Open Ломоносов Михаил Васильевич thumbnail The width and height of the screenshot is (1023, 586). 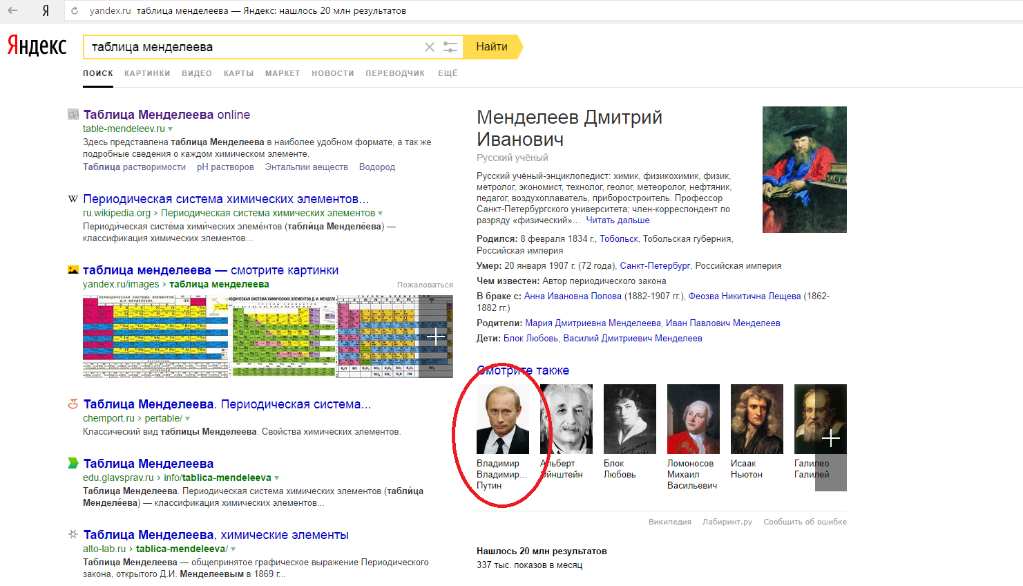click(694, 419)
